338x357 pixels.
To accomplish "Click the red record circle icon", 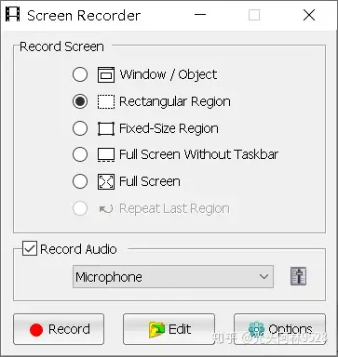I will tap(36, 330).
